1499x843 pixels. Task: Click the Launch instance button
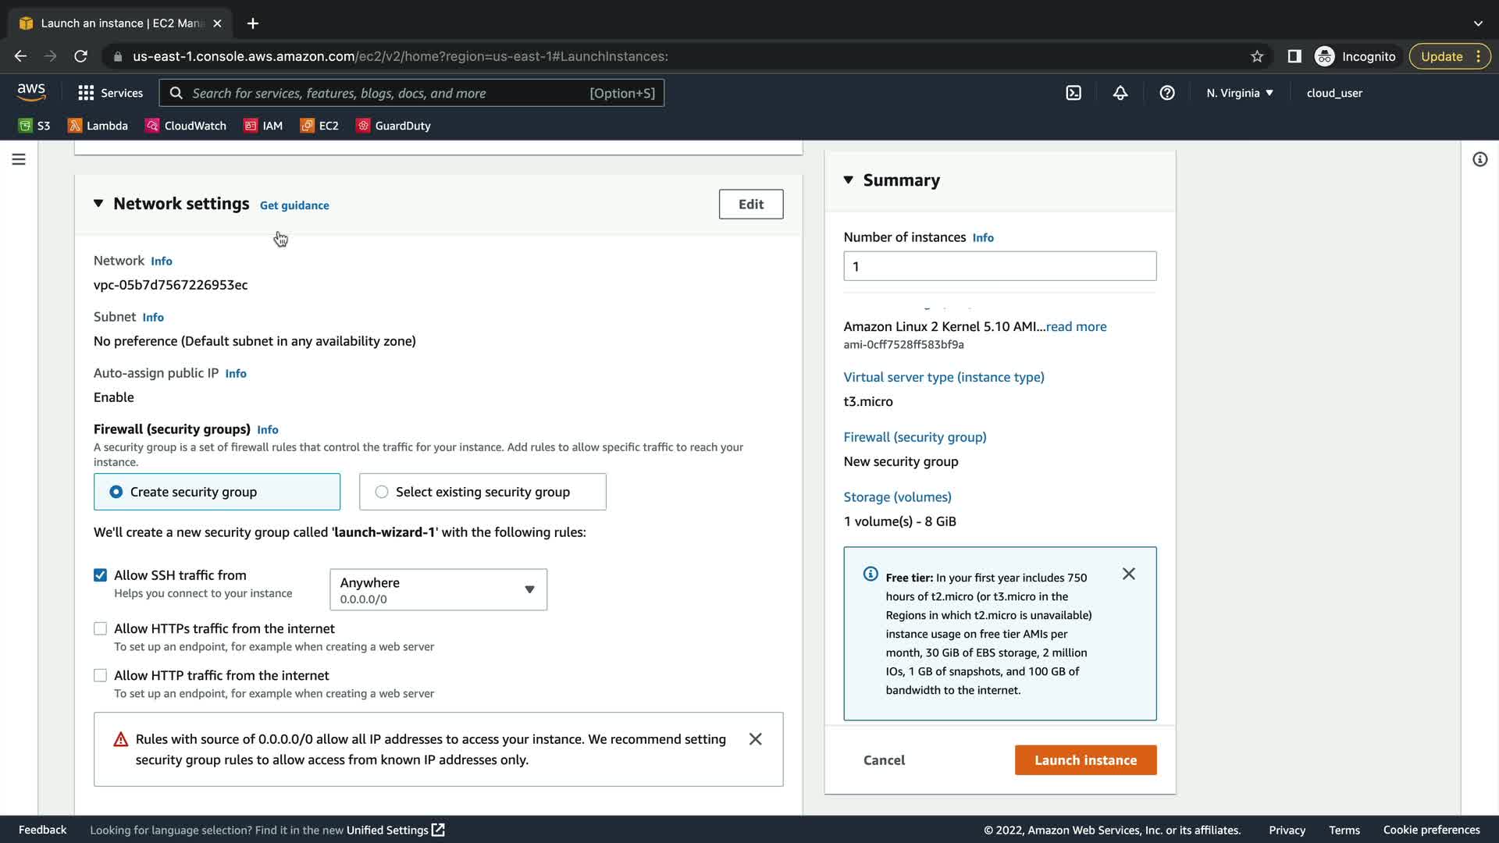tap(1085, 760)
